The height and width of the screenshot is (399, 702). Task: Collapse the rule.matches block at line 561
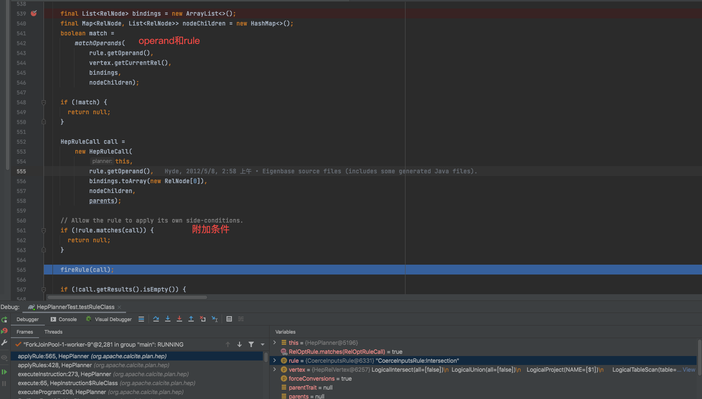(x=44, y=231)
